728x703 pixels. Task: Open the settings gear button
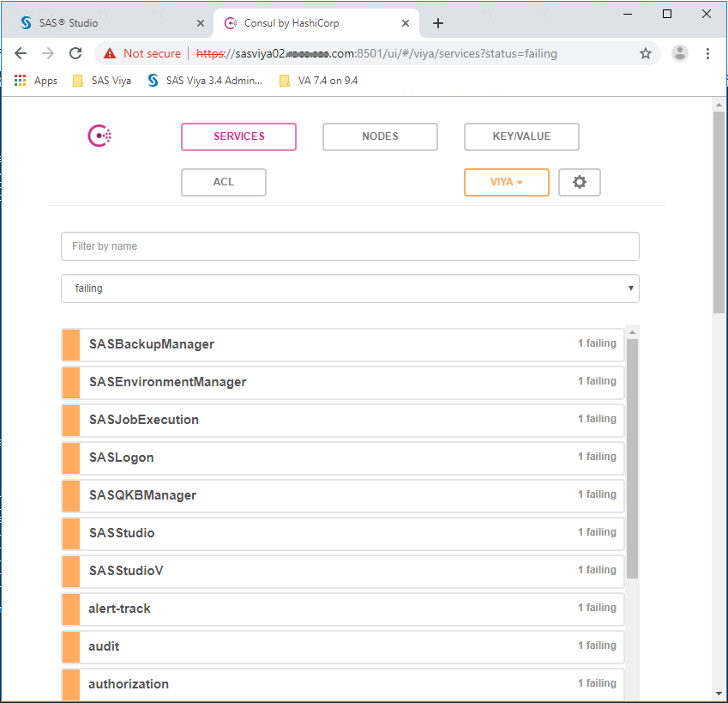579,182
